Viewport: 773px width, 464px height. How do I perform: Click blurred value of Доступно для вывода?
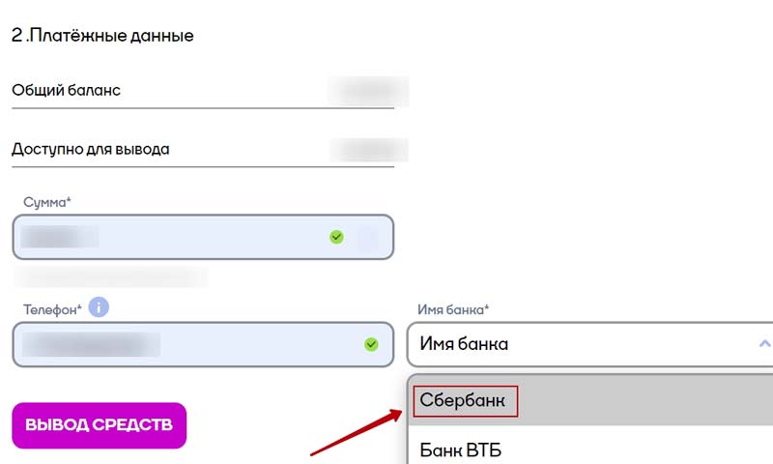click(369, 150)
